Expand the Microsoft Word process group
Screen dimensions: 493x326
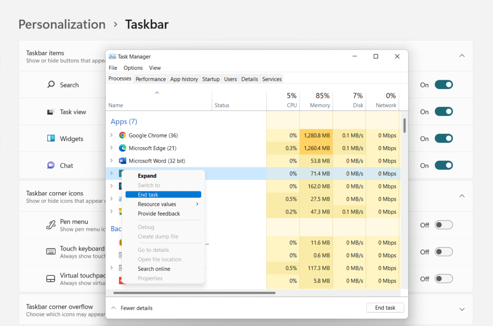pos(111,161)
